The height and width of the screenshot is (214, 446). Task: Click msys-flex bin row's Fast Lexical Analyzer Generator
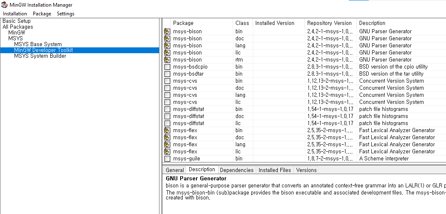click(397, 130)
